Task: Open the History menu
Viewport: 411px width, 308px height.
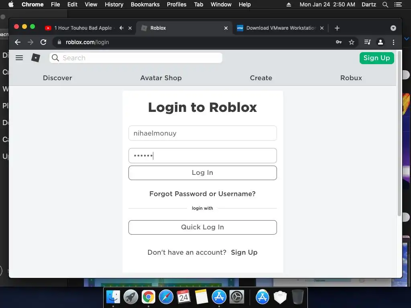Action: click(x=114, y=4)
